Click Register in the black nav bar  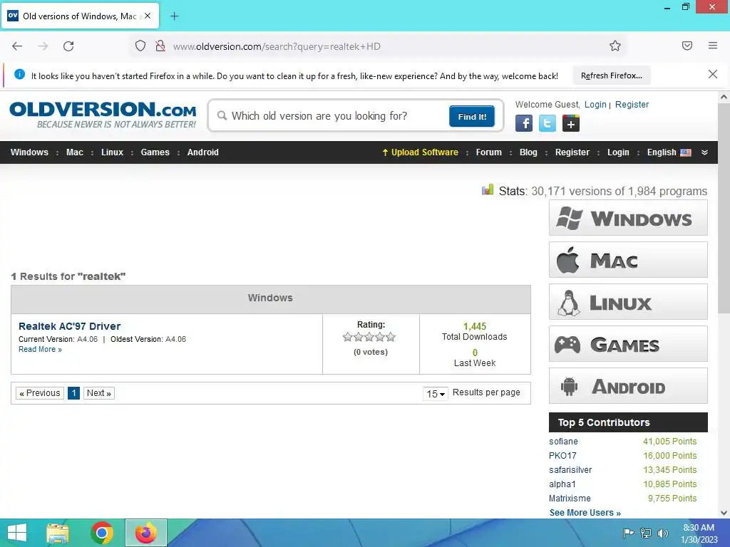[572, 152]
